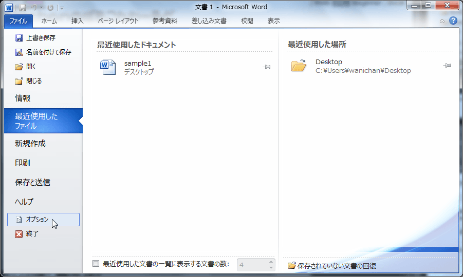Click 保存されていない文書の回復 link
The image size is (463, 277).
click(x=332, y=266)
